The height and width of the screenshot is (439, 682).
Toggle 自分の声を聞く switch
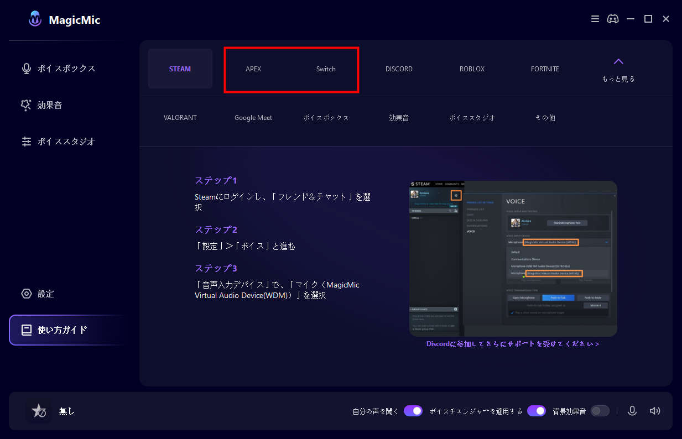point(413,411)
